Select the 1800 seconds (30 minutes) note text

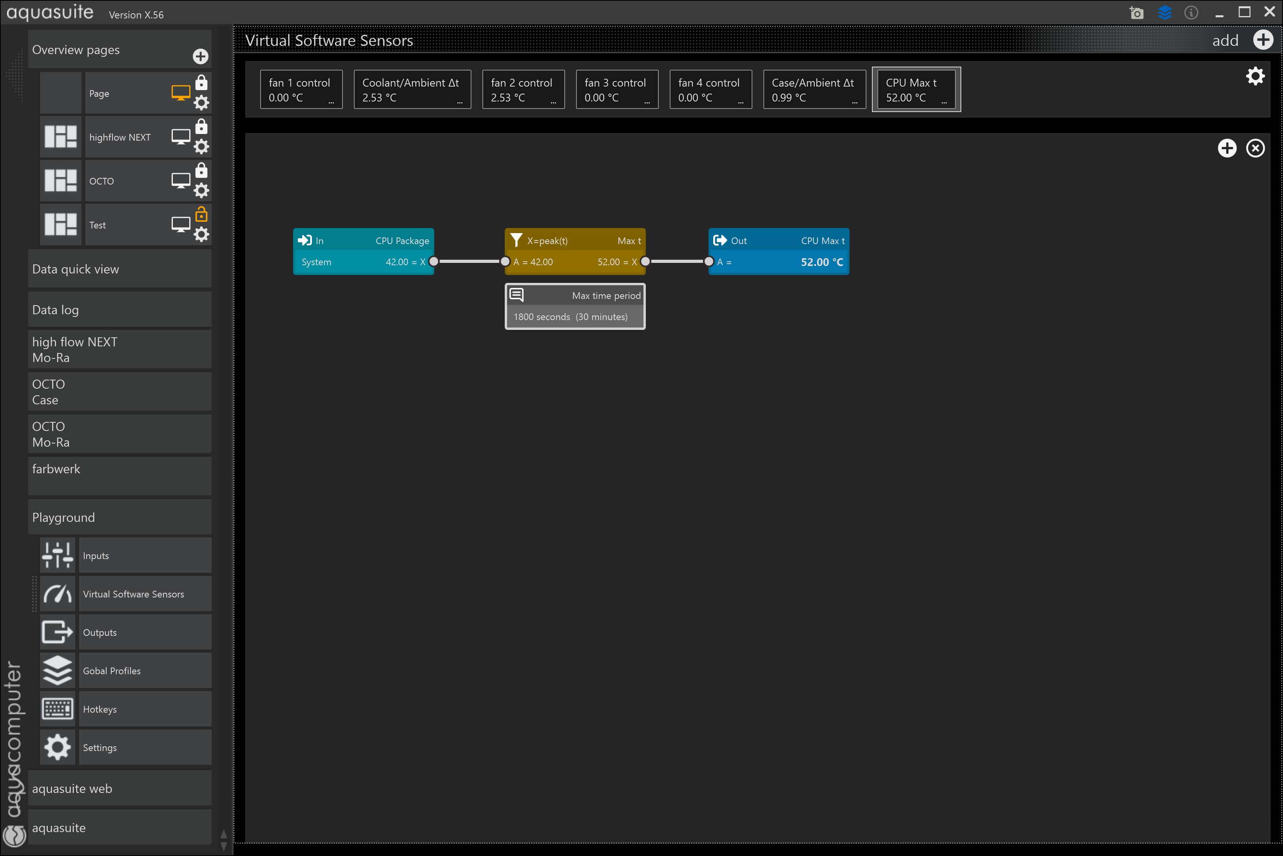571,317
